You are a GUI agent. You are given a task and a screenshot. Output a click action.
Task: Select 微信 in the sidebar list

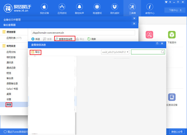[x=9, y=104]
